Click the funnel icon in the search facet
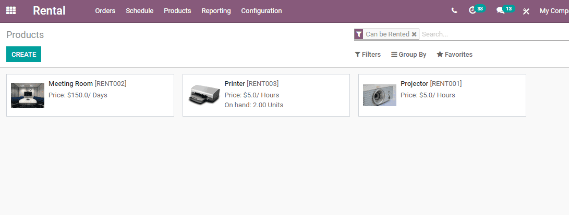The width and height of the screenshot is (569, 215). pos(358,34)
